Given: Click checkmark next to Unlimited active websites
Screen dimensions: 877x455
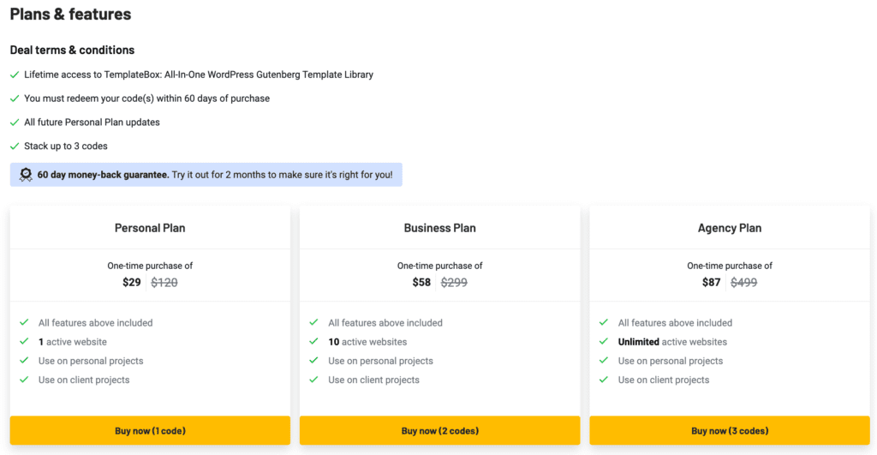Looking at the screenshot, I should point(604,341).
